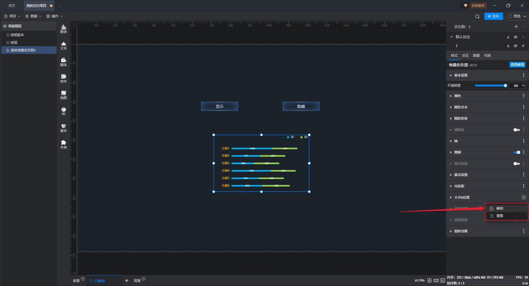This screenshot has height=286, width=529.
Task: Select the 按钮副本 layer
Action: pos(29,35)
